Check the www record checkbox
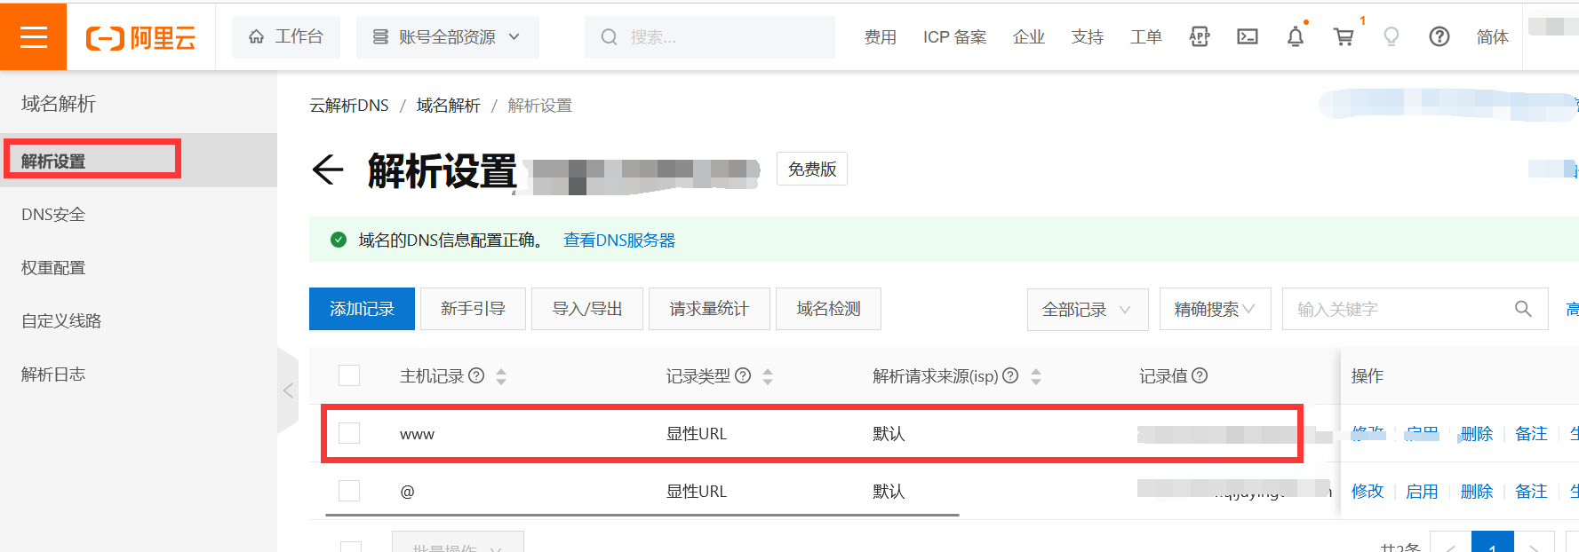This screenshot has height=552, width=1579. tap(349, 433)
